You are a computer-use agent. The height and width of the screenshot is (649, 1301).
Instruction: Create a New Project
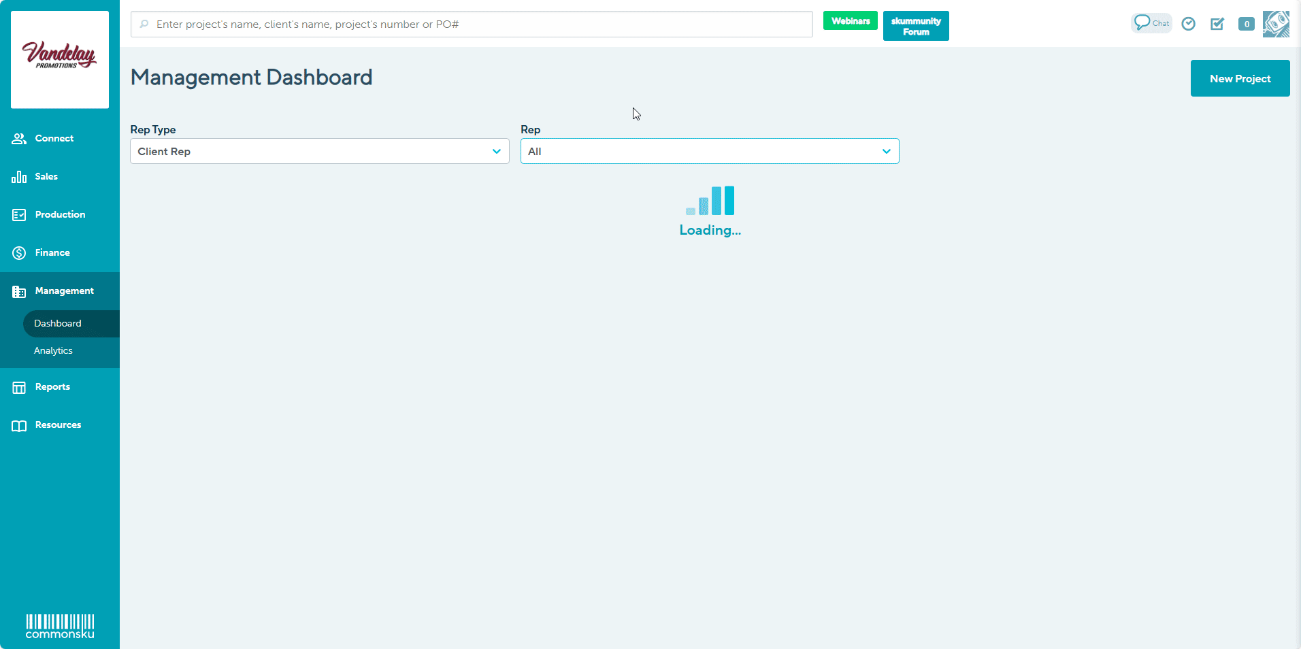[1240, 78]
